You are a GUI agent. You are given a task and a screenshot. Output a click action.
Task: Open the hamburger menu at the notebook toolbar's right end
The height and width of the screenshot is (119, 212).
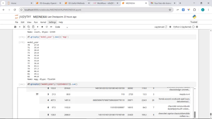tap(197, 27)
